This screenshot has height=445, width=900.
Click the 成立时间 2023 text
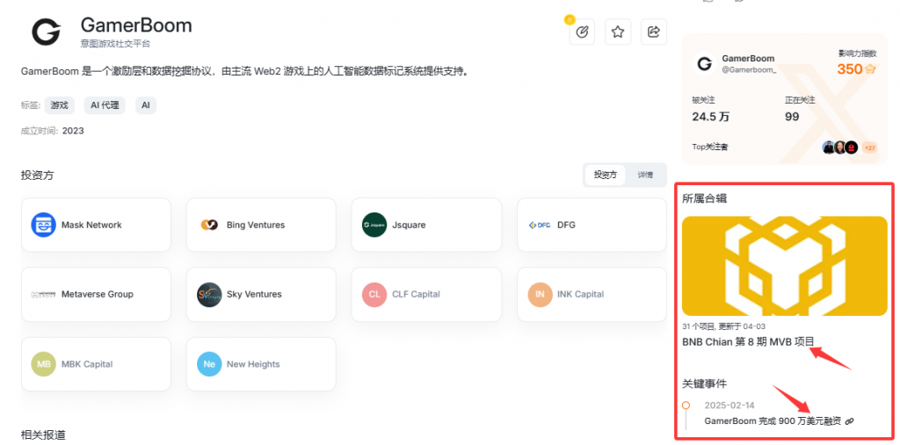point(52,131)
